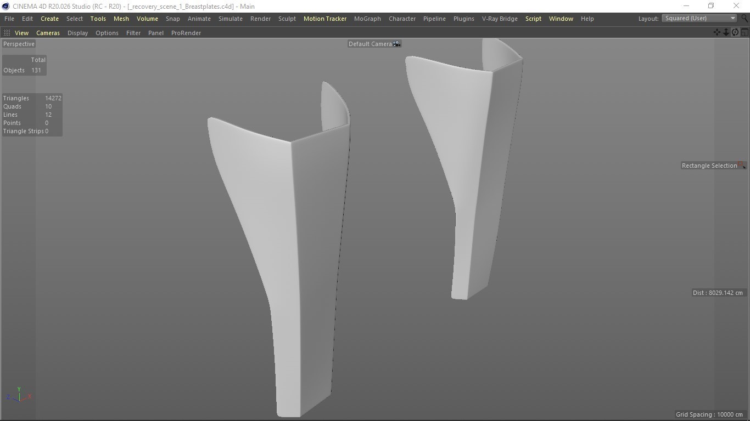750x421 pixels.
Task: Toggle the active view maximize icon
Action: (x=745, y=32)
